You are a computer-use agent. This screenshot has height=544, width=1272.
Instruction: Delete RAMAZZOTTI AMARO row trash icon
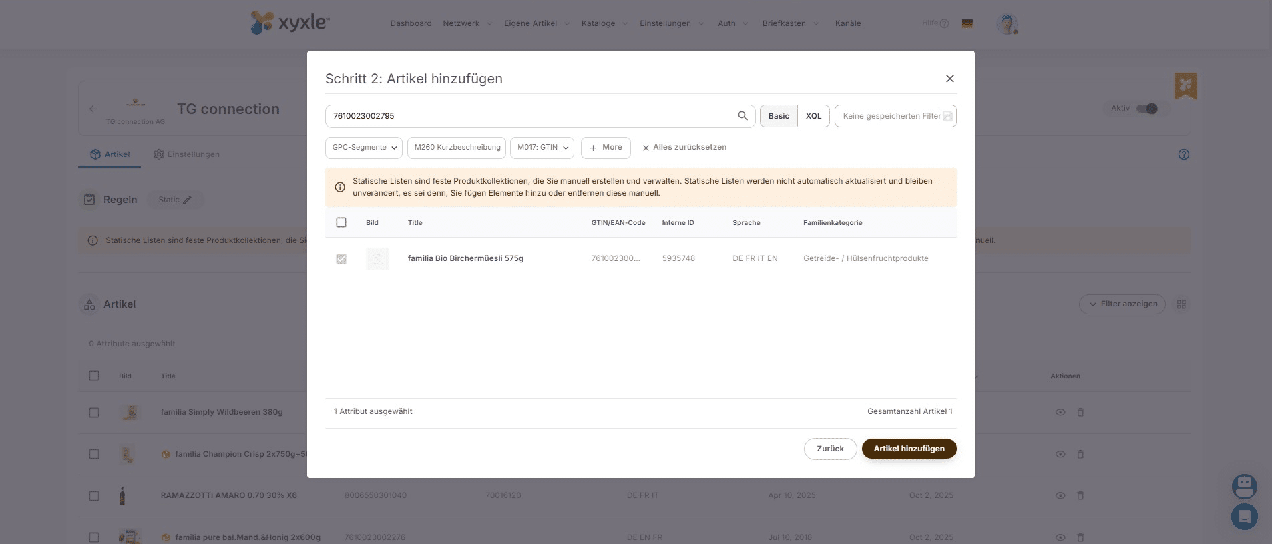[x=1080, y=495]
